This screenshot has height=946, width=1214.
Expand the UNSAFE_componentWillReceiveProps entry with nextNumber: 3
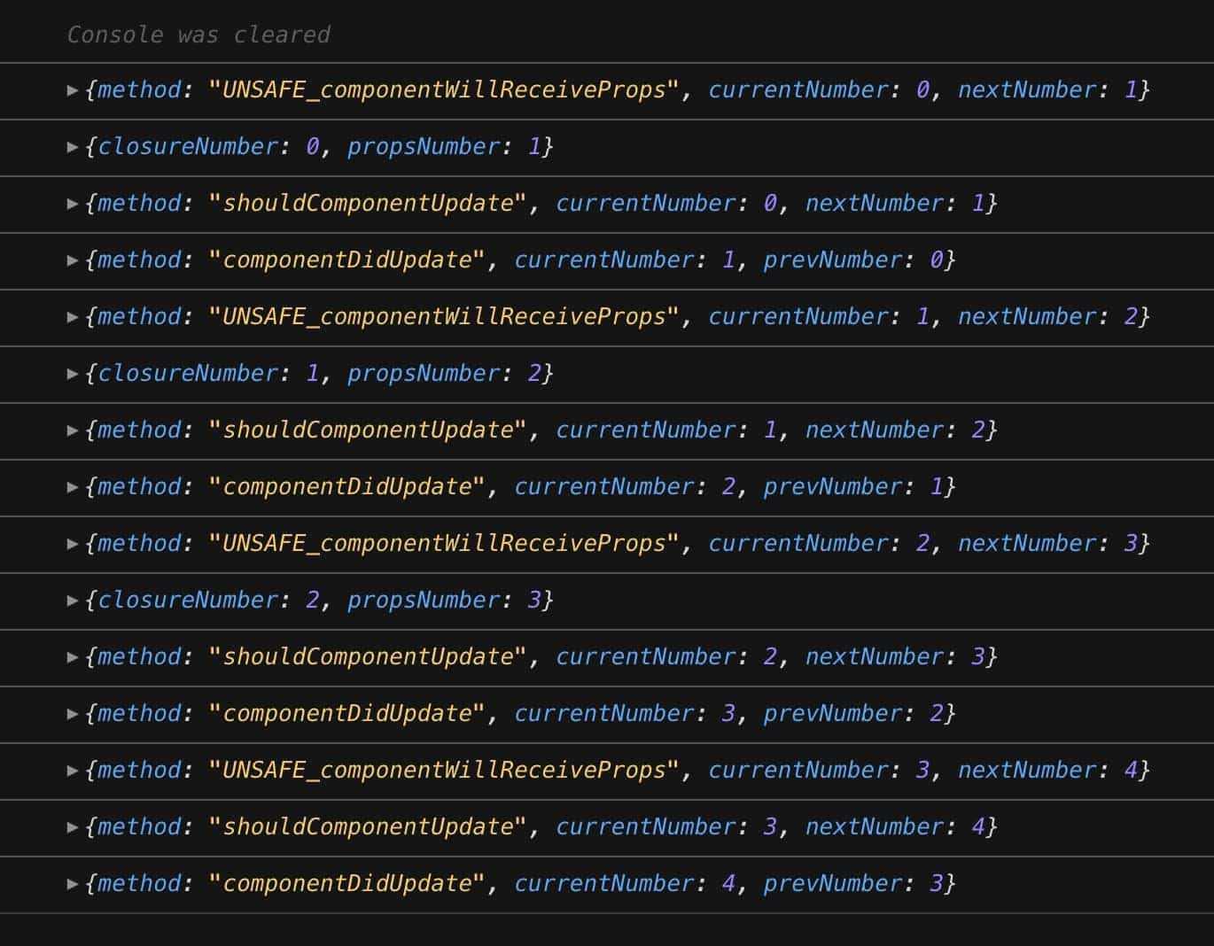tap(74, 544)
